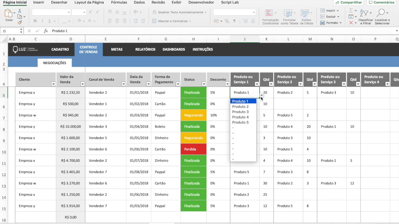This screenshot has width=399, height=224.
Task: Click the Excluir cells button
Action: 330,16
